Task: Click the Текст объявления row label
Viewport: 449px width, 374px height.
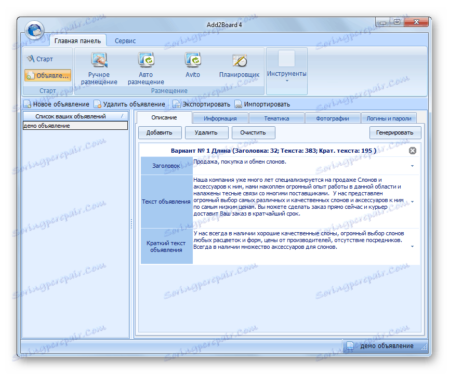Action: pos(166,202)
